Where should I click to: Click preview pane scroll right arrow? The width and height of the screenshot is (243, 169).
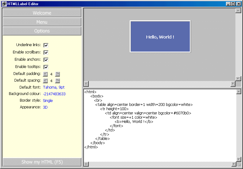point(233,84)
